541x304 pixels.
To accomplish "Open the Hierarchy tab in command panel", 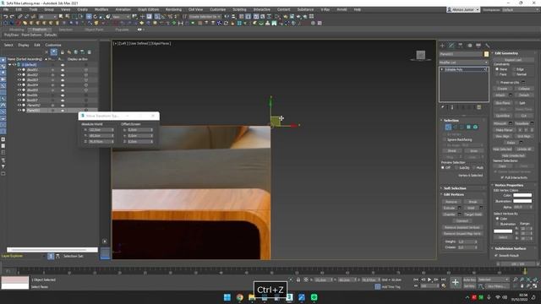I will 460,46.
